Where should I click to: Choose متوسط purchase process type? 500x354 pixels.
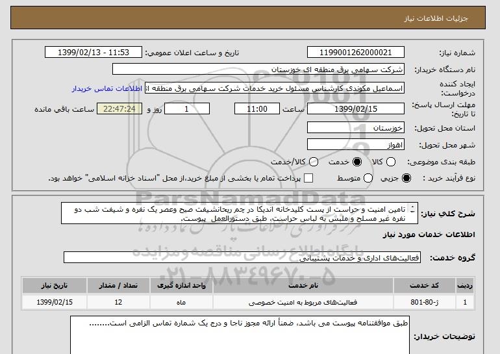tap(368, 178)
